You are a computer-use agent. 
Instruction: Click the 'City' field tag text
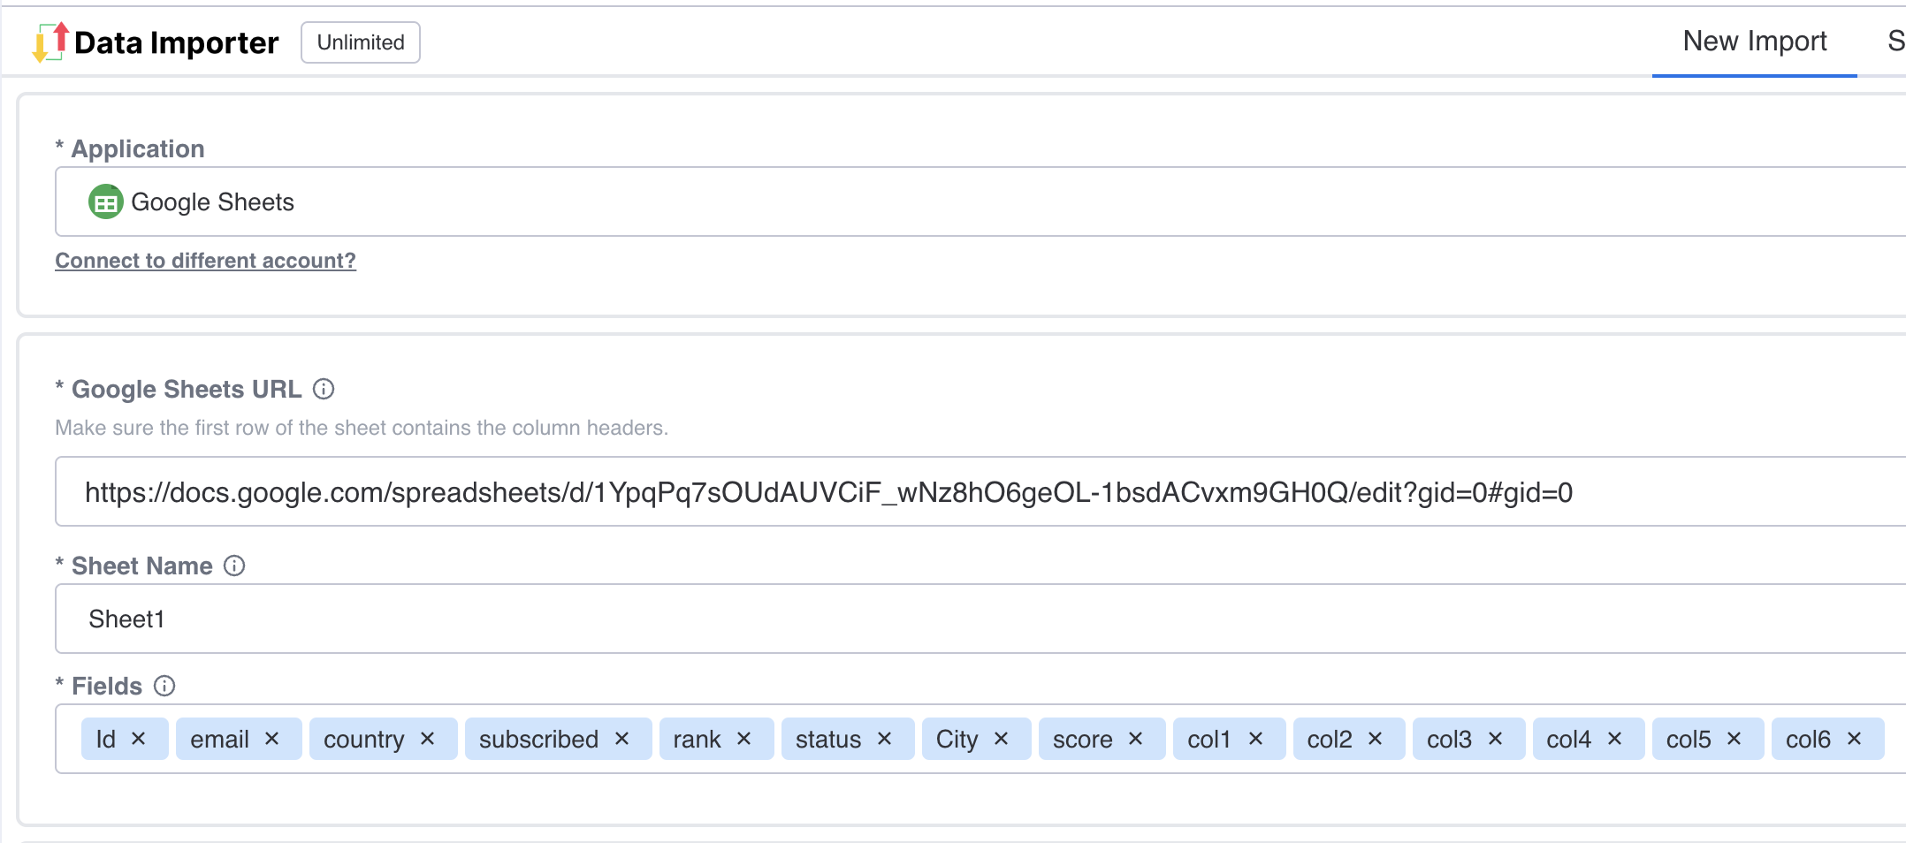[x=957, y=739]
